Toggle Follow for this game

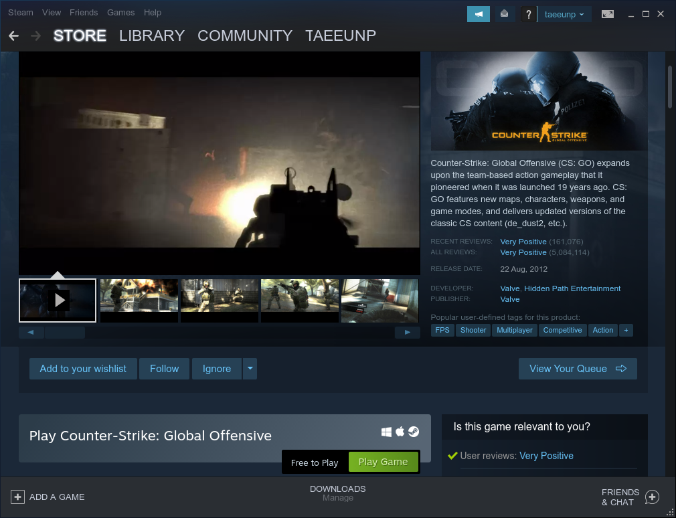tap(164, 369)
